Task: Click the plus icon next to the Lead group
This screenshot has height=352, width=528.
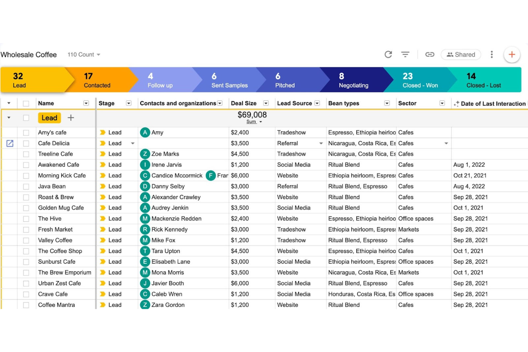Action: (x=71, y=118)
